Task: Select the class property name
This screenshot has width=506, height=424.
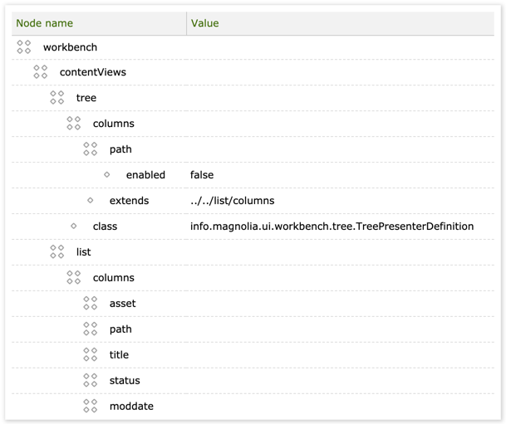Action: [105, 227]
